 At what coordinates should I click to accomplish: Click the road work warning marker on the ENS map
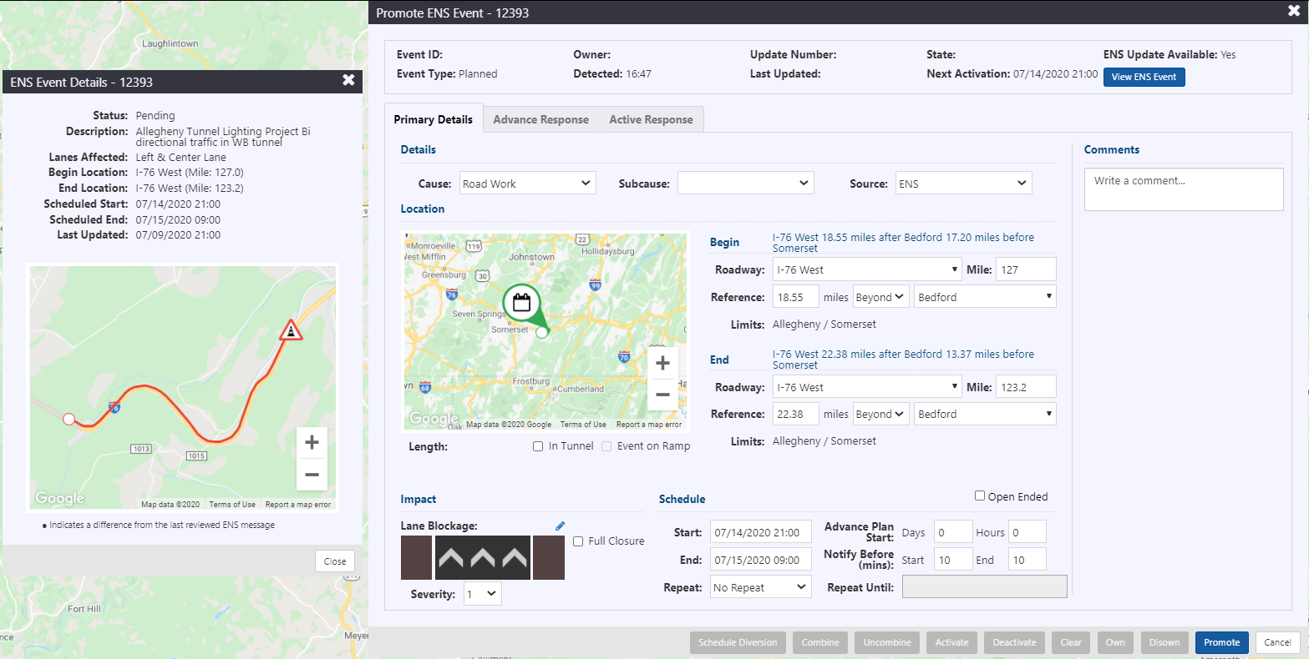290,330
